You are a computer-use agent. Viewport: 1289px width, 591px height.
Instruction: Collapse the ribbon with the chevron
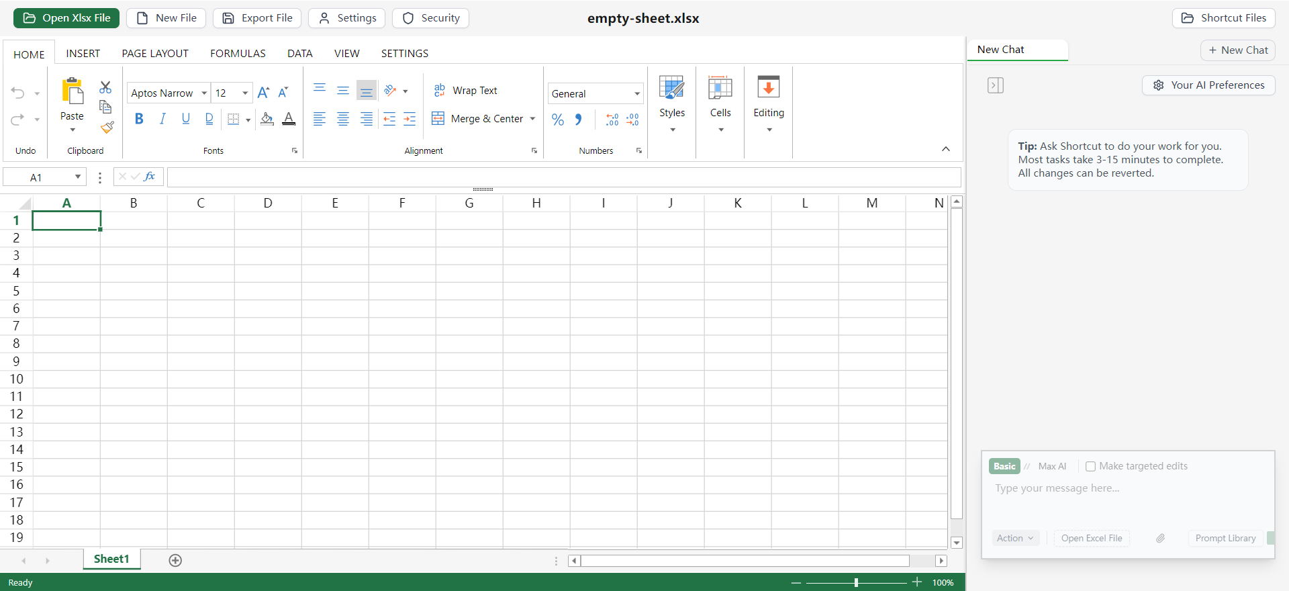click(946, 149)
